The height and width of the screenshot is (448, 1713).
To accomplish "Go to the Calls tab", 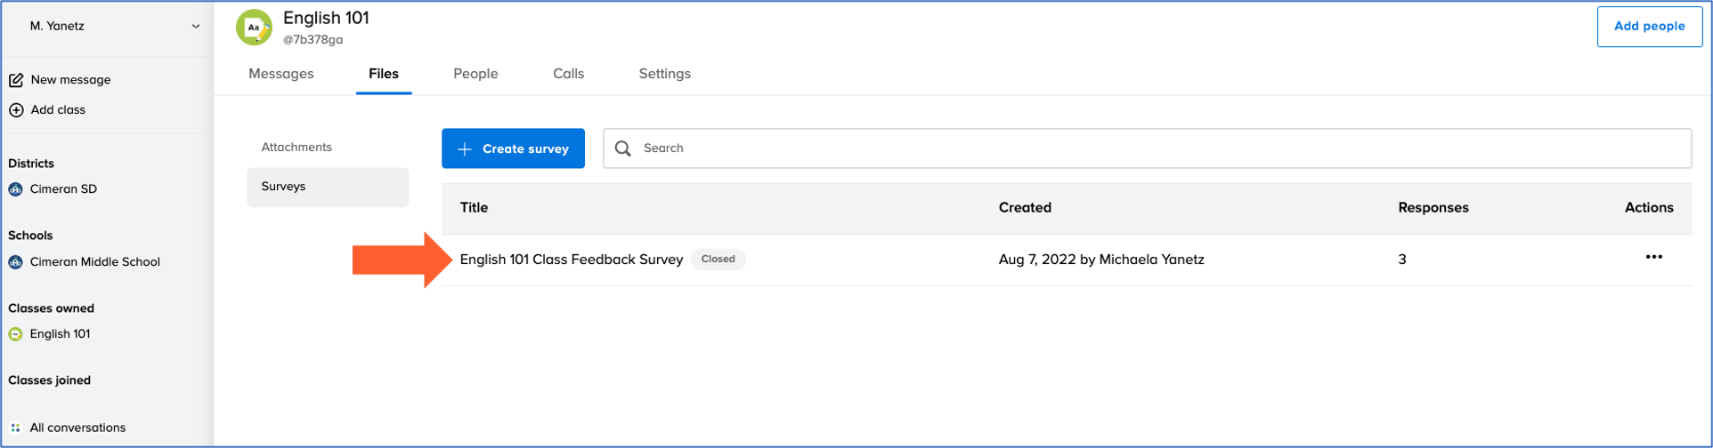I will coord(568,74).
